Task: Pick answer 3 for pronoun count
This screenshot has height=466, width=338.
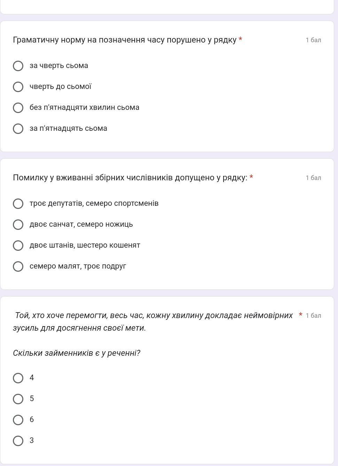Action: (x=18, y=441)
